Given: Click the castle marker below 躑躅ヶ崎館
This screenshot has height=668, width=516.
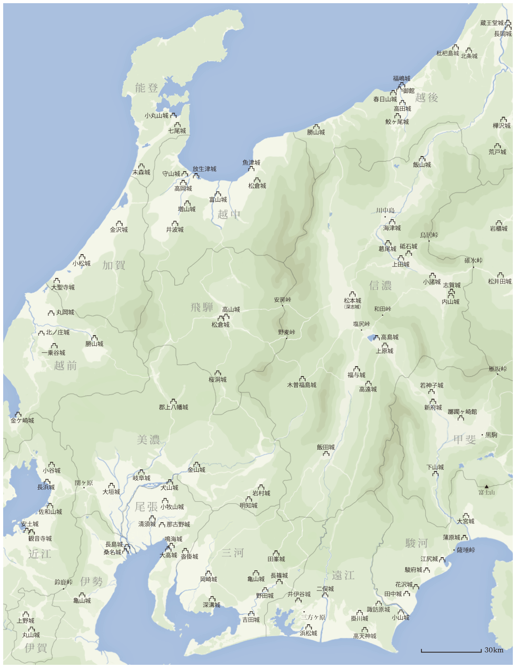Looking at the screenshot, I should [460, 418].
